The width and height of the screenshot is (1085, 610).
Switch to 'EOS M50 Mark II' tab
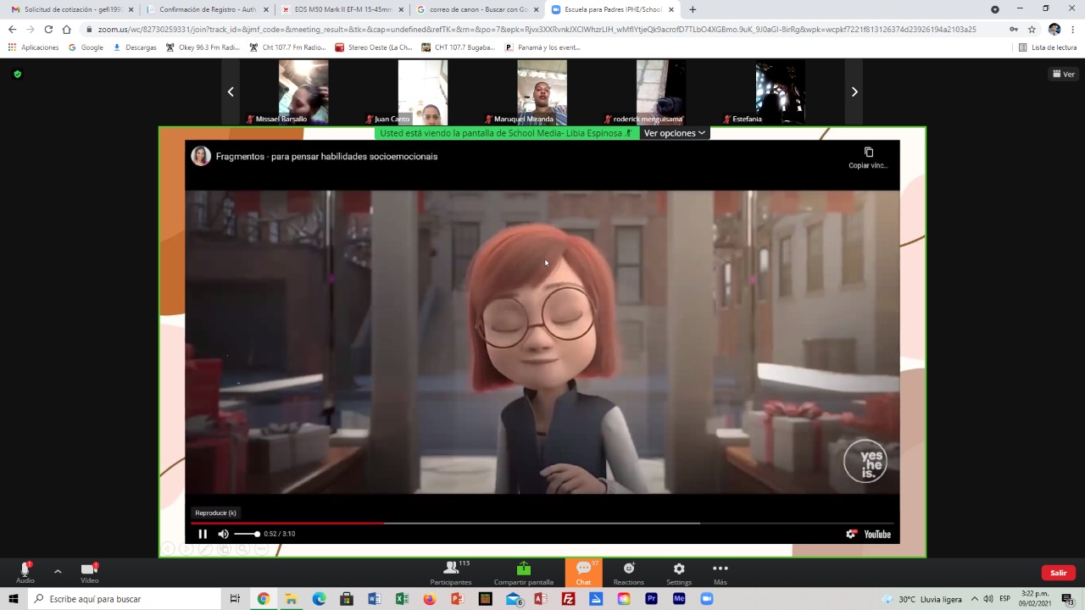(342, 9)
